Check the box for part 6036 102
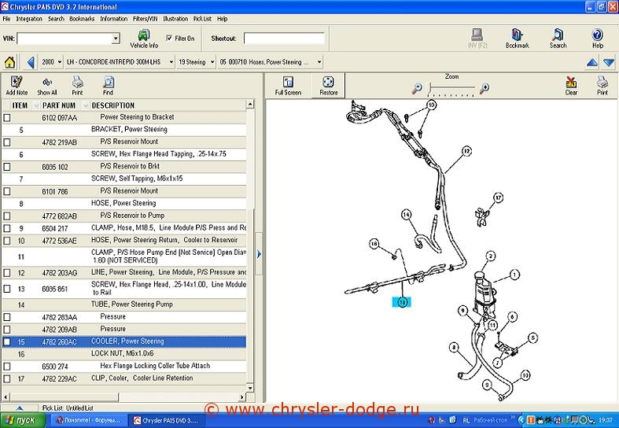The image size is (619, 428). click(x=7, y=167)
